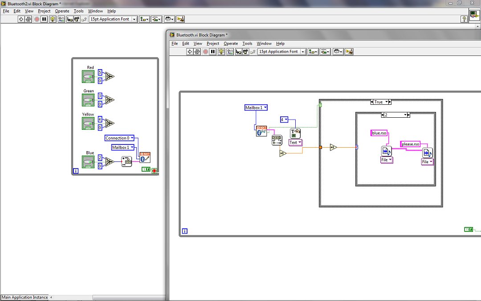The image size is (481, 301).
Task: Select the Blue boolean control terminal
Action: tap(88, 162)
